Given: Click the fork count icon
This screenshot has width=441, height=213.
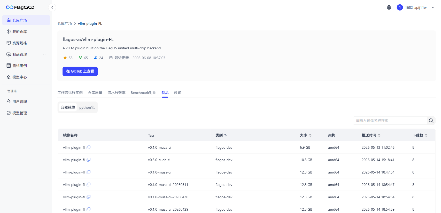Looking at the screenshot, I should point(80,58).
